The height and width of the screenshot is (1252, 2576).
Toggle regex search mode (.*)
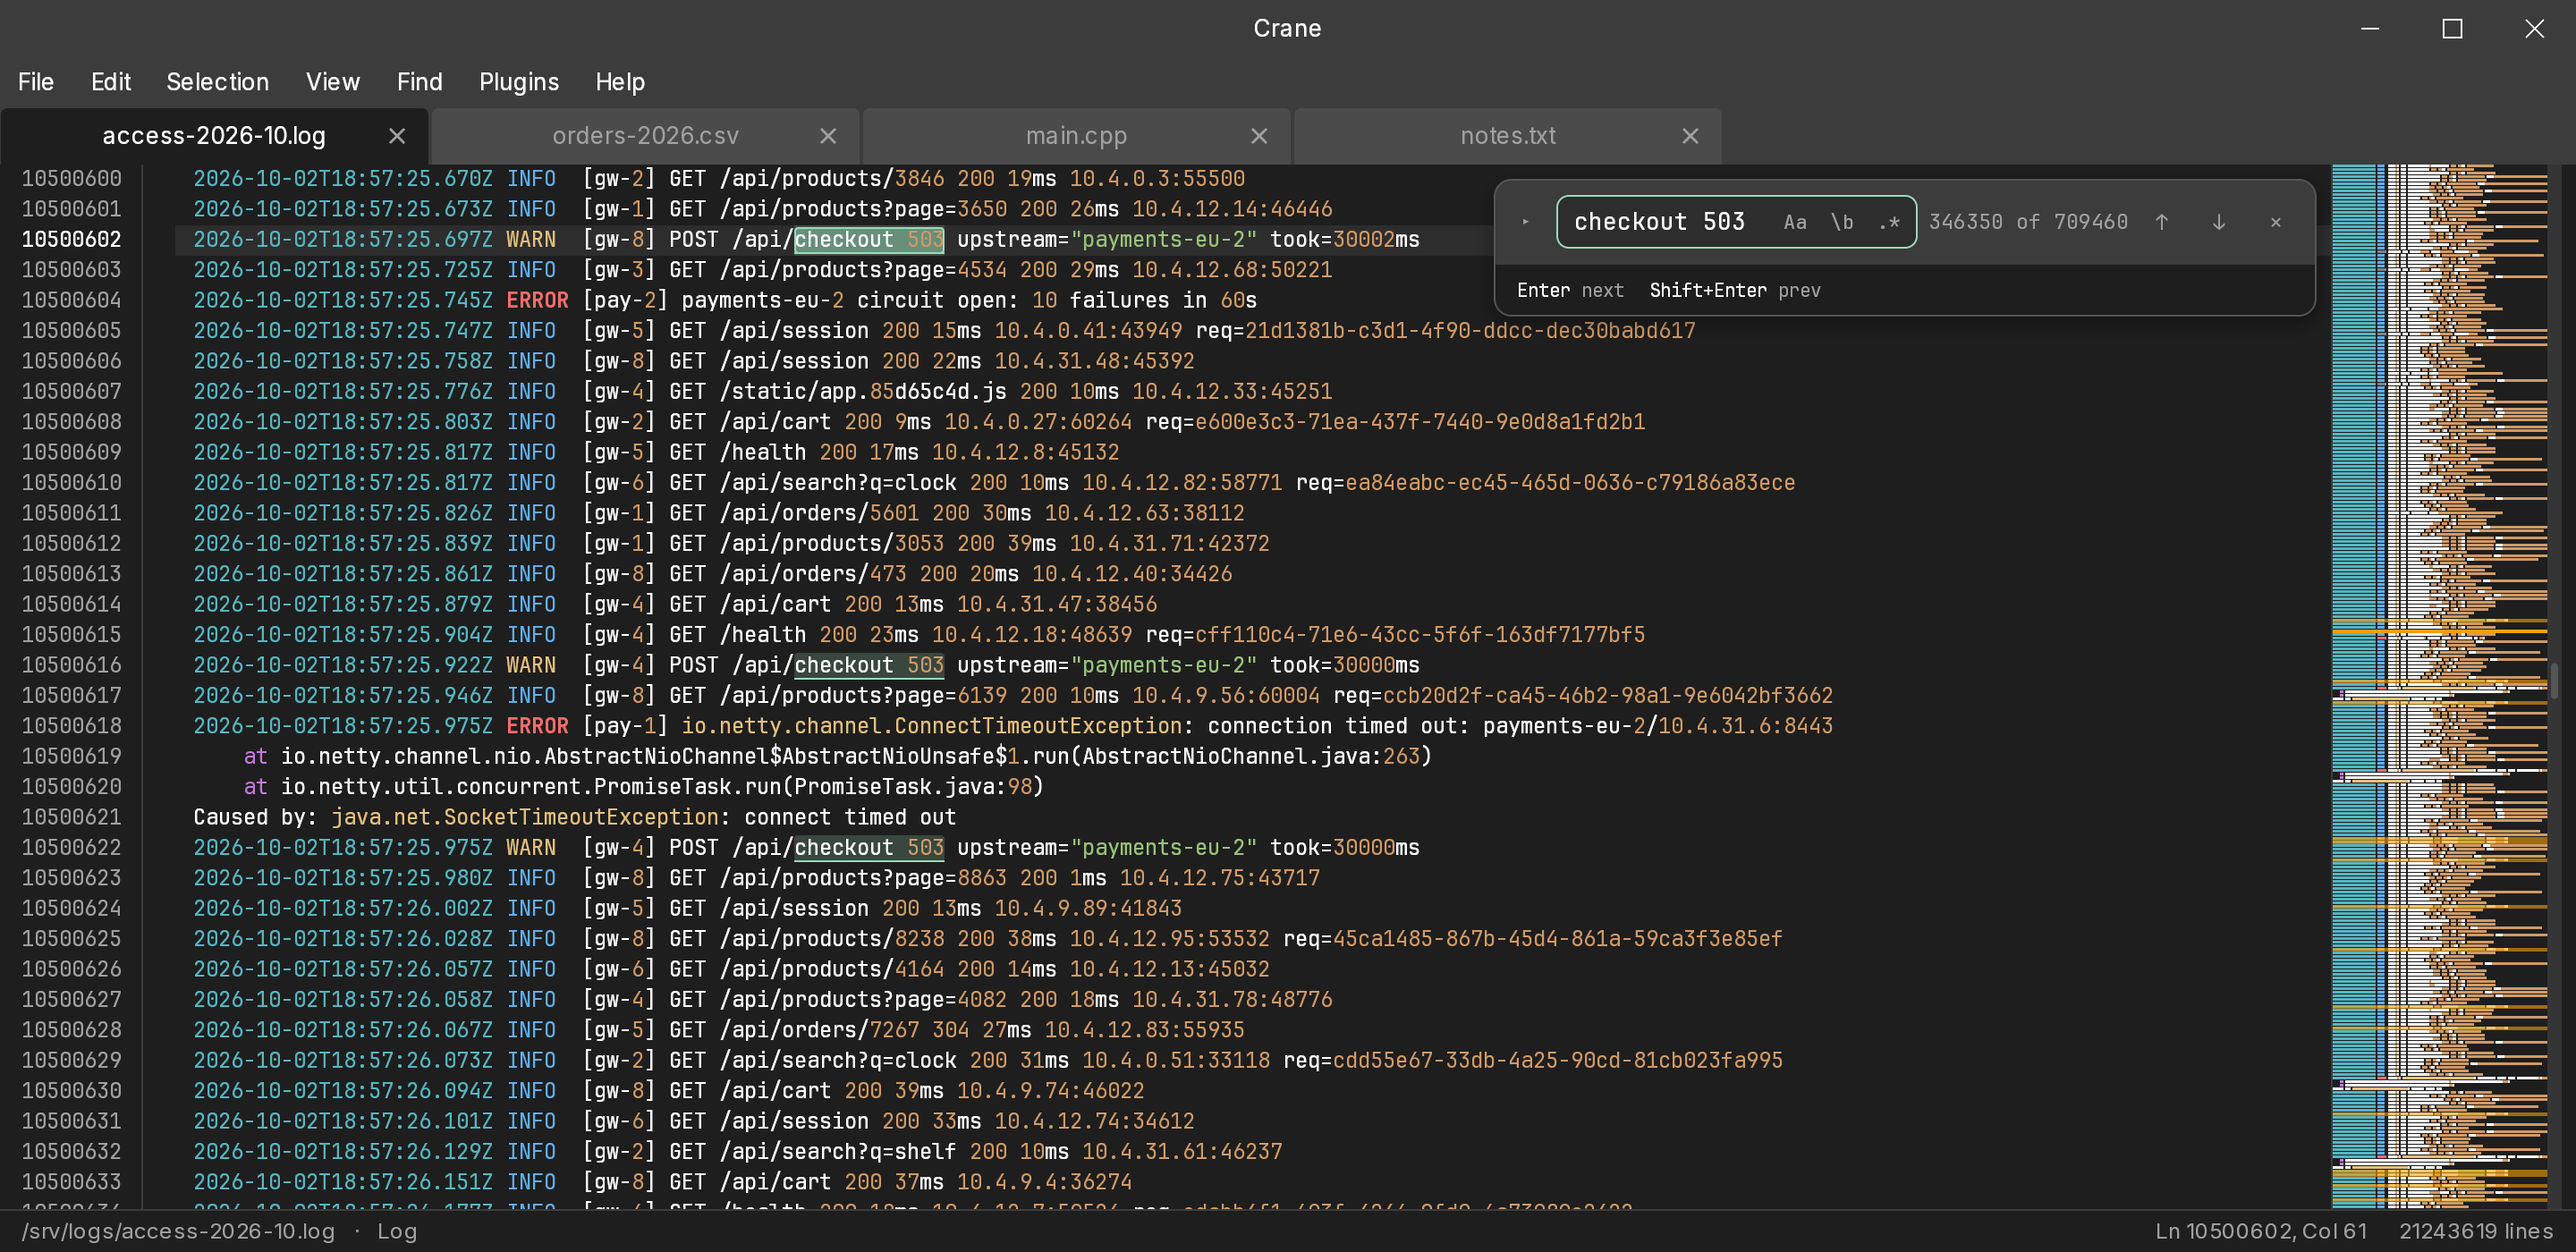(1889, 222)
